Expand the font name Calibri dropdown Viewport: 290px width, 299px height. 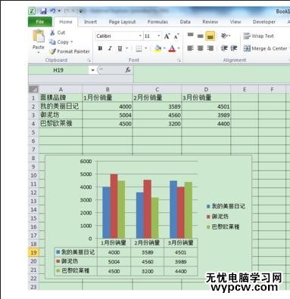pos(140,36)
